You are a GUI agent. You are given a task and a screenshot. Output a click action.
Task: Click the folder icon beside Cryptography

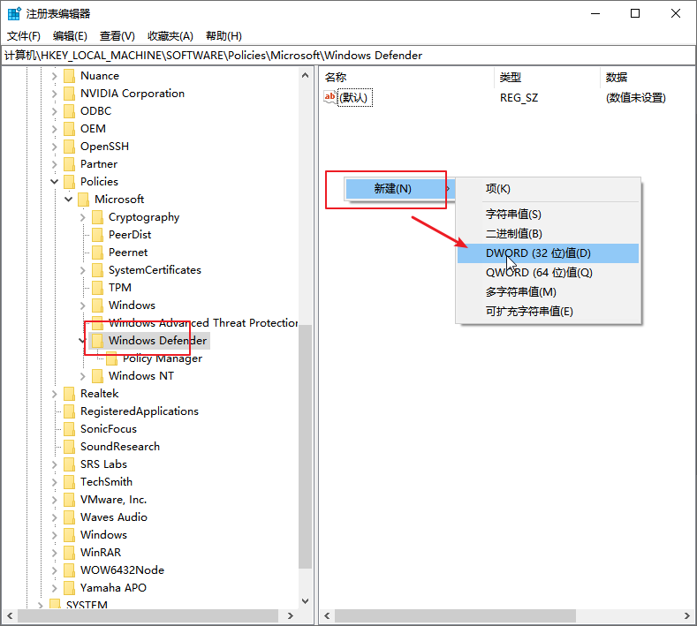97,217
